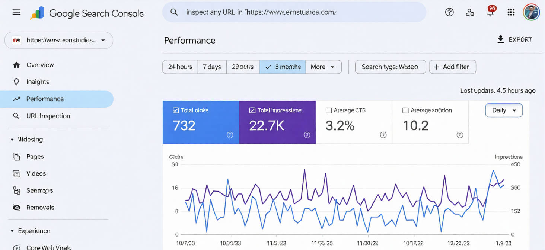This screenshot has height=250, width=545.
Task: Open the property selector dropdown
Action: coord(59,40)
